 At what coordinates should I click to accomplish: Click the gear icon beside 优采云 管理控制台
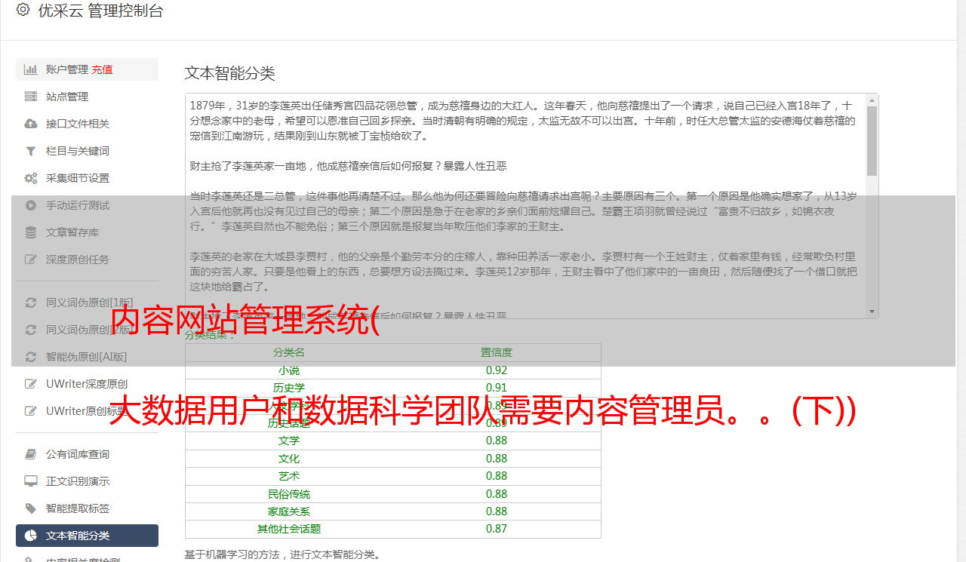click(23, 10)
